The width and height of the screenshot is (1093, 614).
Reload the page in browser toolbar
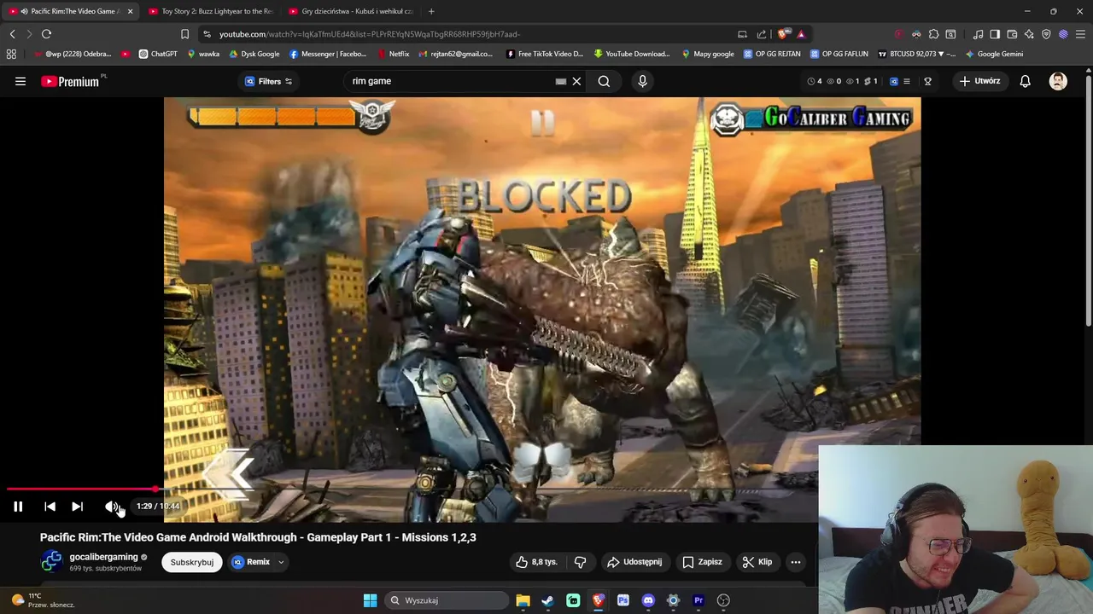tap(46, 34)
